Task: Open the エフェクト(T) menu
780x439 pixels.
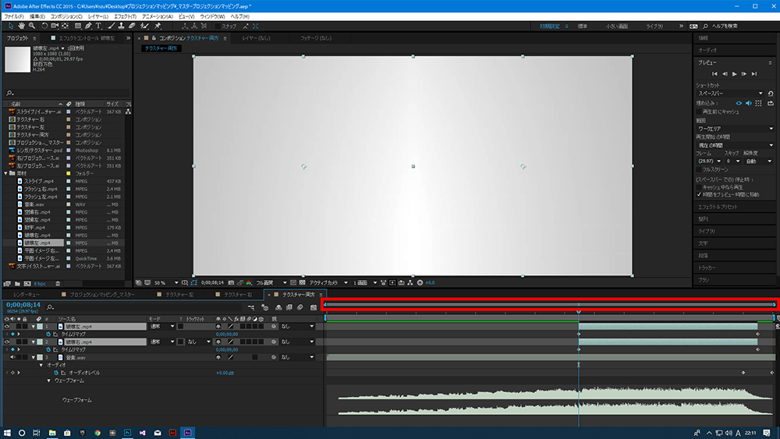Action: point(124,16)
